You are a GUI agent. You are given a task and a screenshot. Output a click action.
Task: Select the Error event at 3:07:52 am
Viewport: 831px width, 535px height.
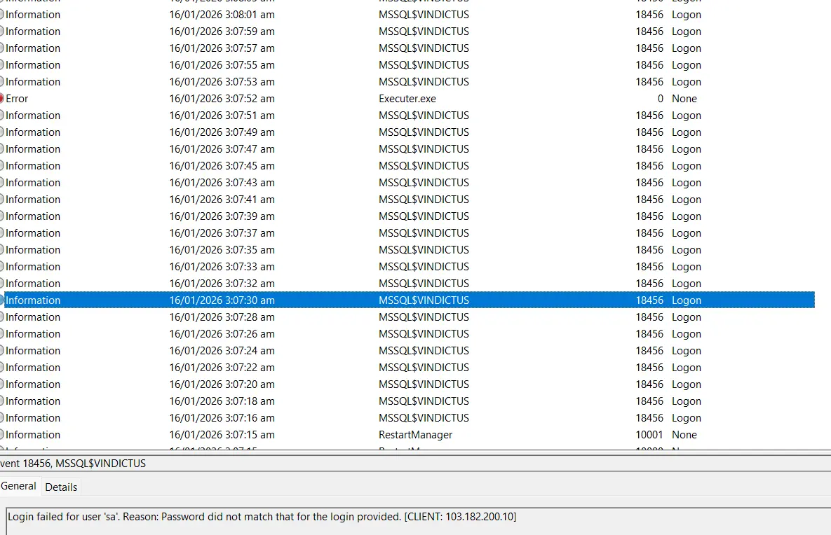tap(407, 99)
